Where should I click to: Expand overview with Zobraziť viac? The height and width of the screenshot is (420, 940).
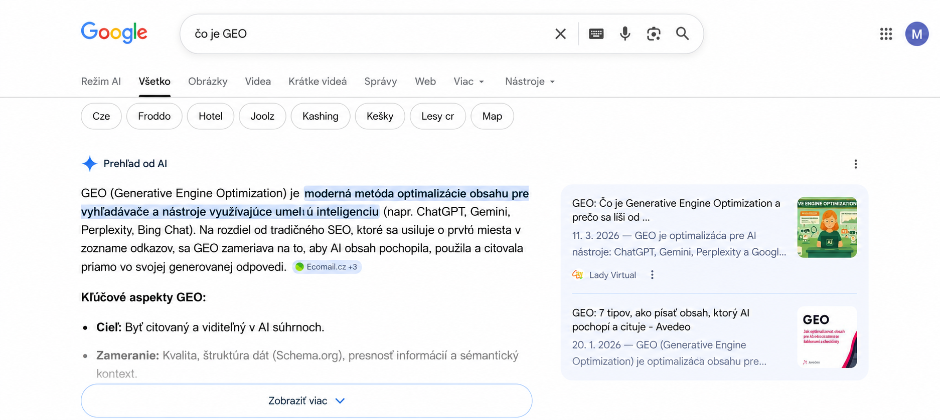click(306, 400)
